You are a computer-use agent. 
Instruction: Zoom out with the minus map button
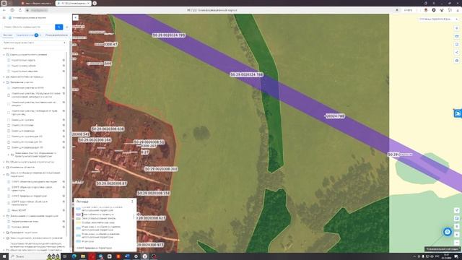tap(457, 243)
